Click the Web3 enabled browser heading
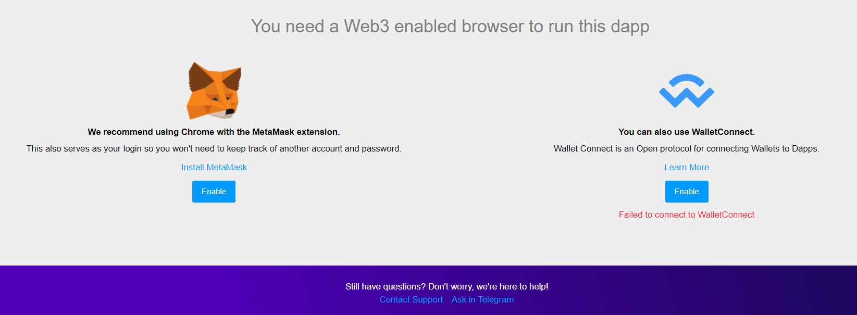Image resolution: width=857 pixels, height=315 pixels. click(x=450, y=26)
